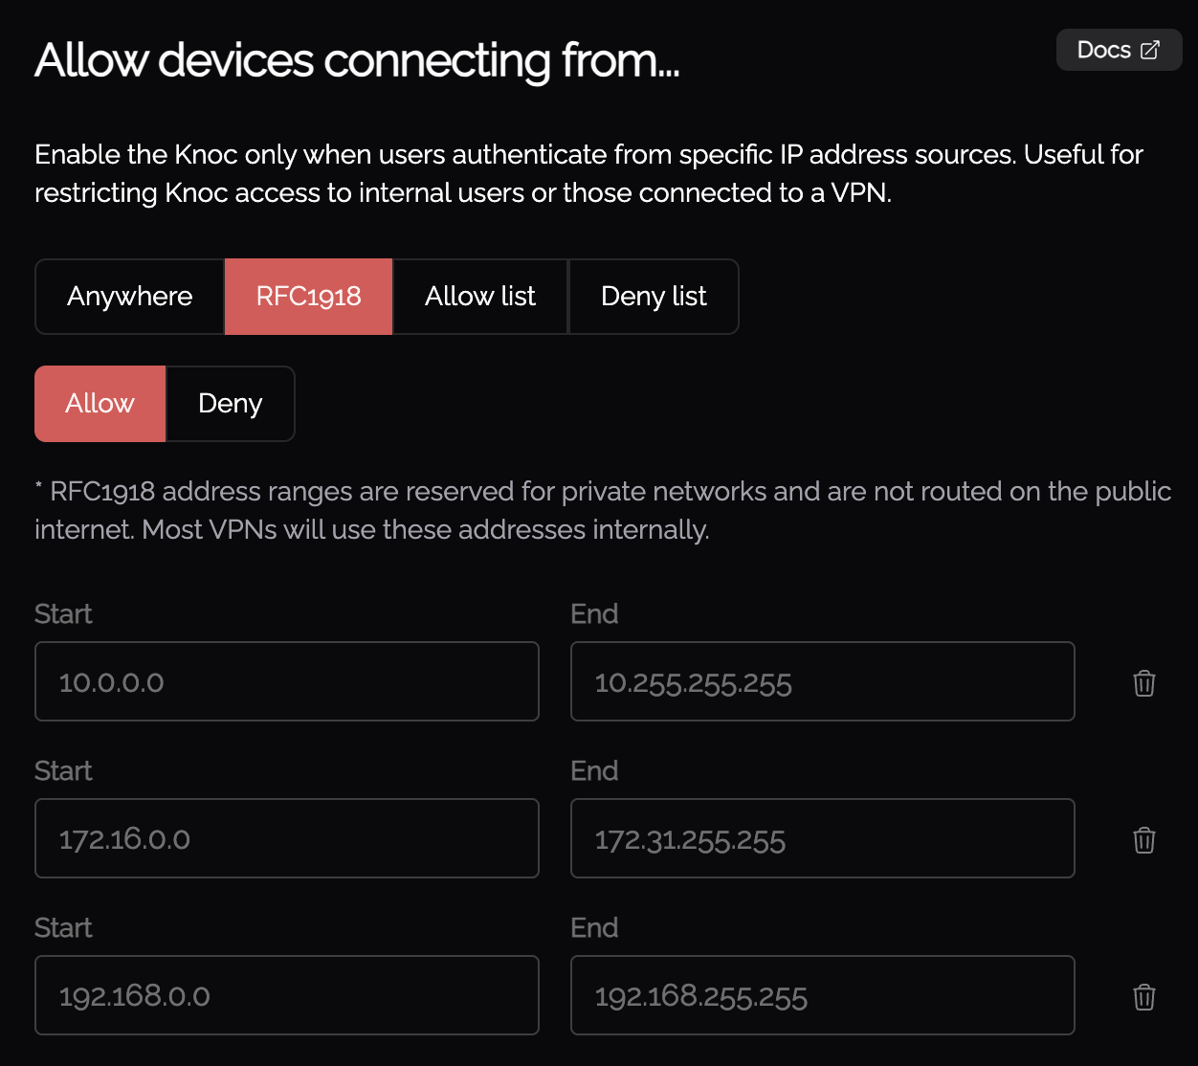This screenshot has width=1198, height=1066.
Task: Open the Docs page
Action: (1119, 50)
